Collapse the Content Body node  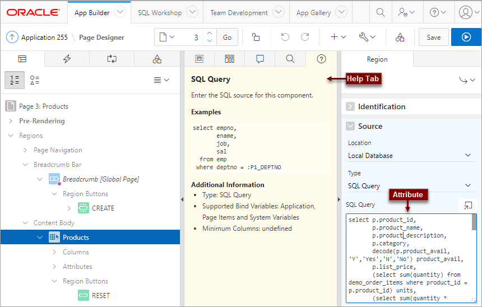pos(25,223)
